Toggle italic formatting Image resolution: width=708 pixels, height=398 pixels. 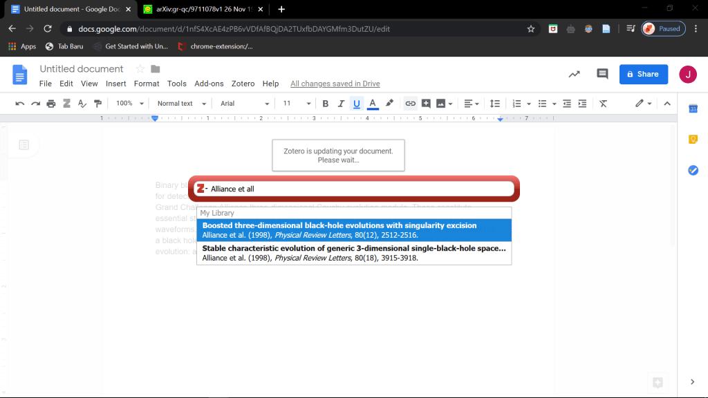click(x=340, y=104)
